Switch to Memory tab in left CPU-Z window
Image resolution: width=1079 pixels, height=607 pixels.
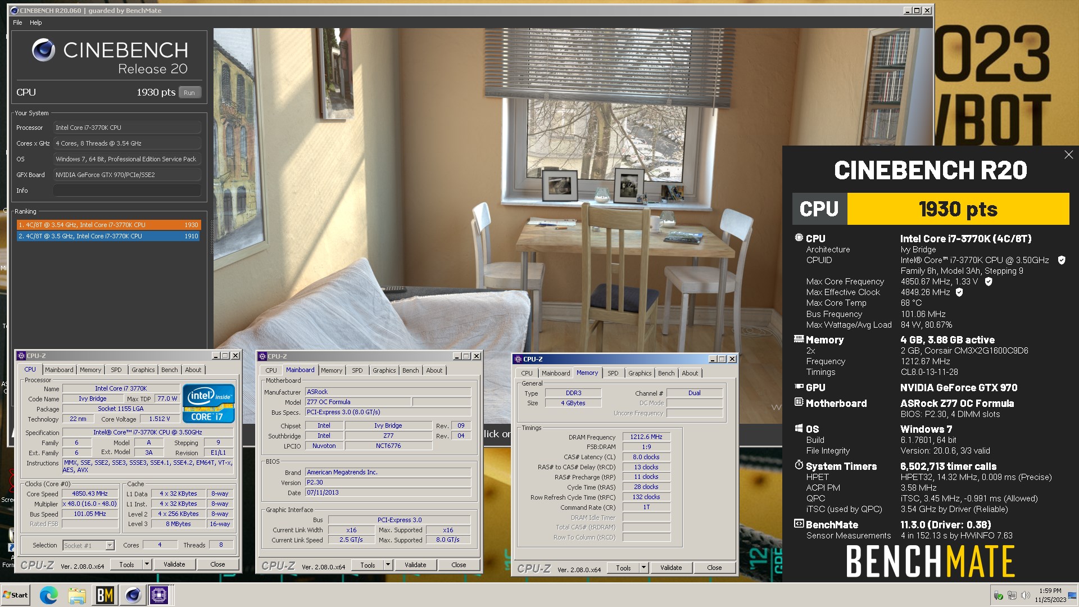point(90,370)
